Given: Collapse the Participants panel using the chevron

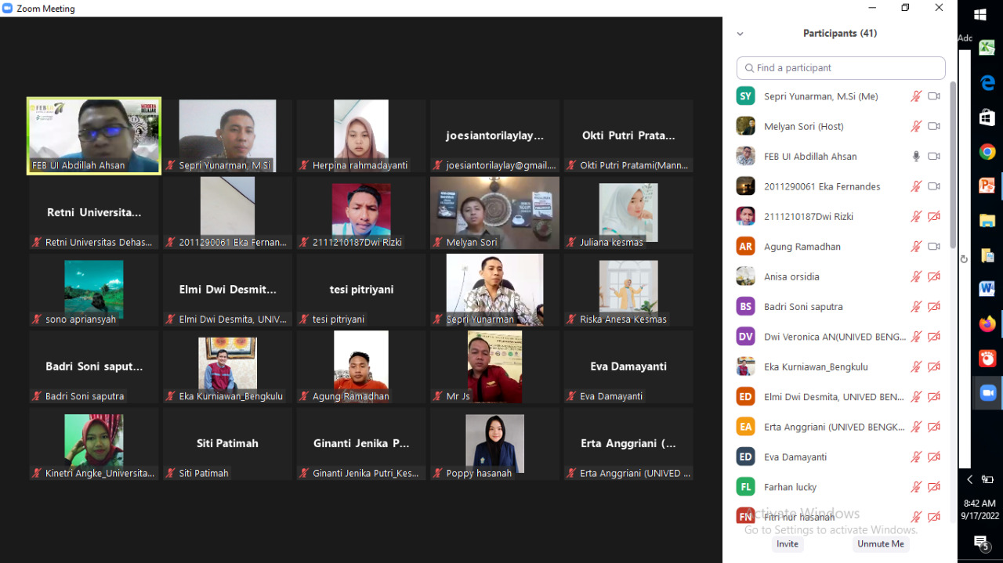Looking at the screenshot, I should click(740, 34).
